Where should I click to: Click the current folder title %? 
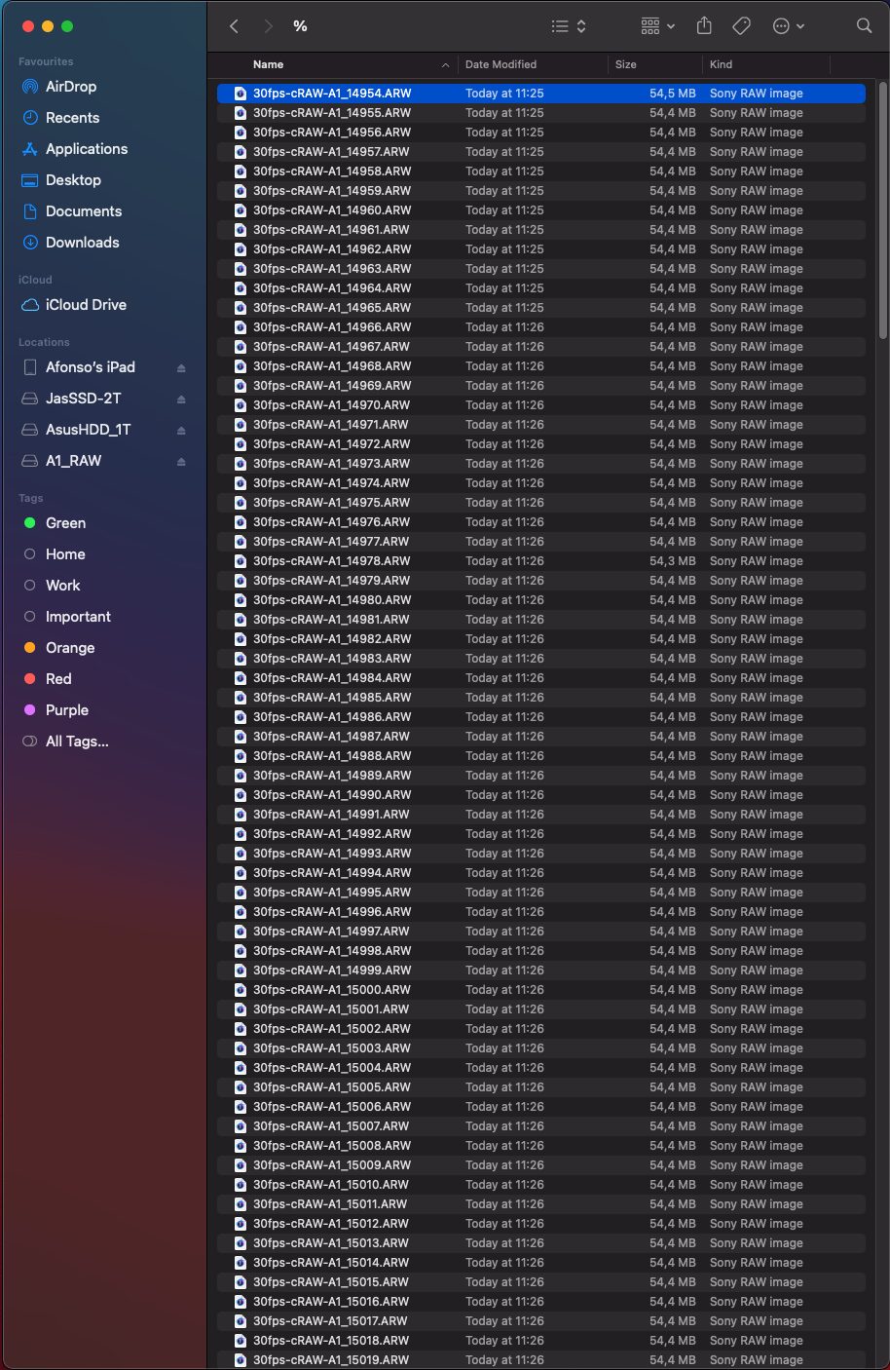pyautogui.click(x=300, y=26)
